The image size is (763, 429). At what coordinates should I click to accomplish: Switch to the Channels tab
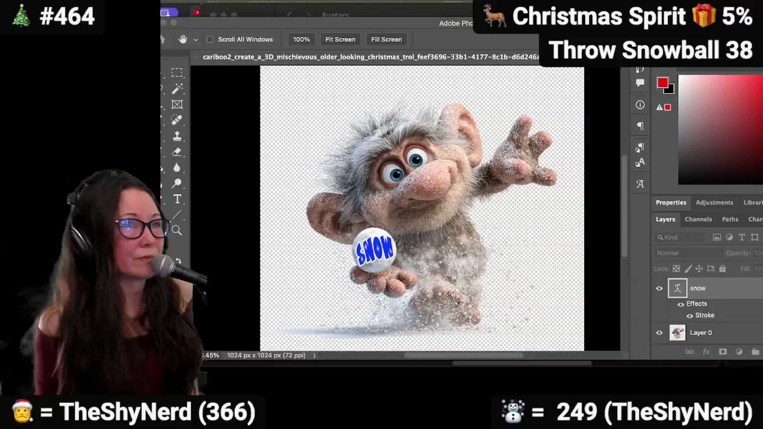698,219
